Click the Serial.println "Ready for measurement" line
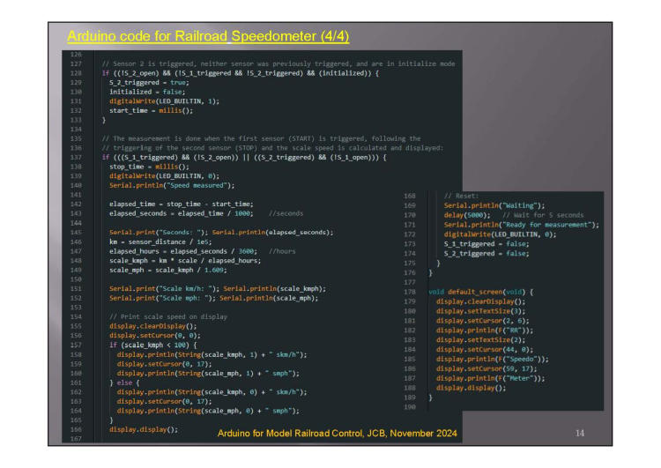Viewport: 661px width, 468px height. pyautogui.click(x=521, y=224)
